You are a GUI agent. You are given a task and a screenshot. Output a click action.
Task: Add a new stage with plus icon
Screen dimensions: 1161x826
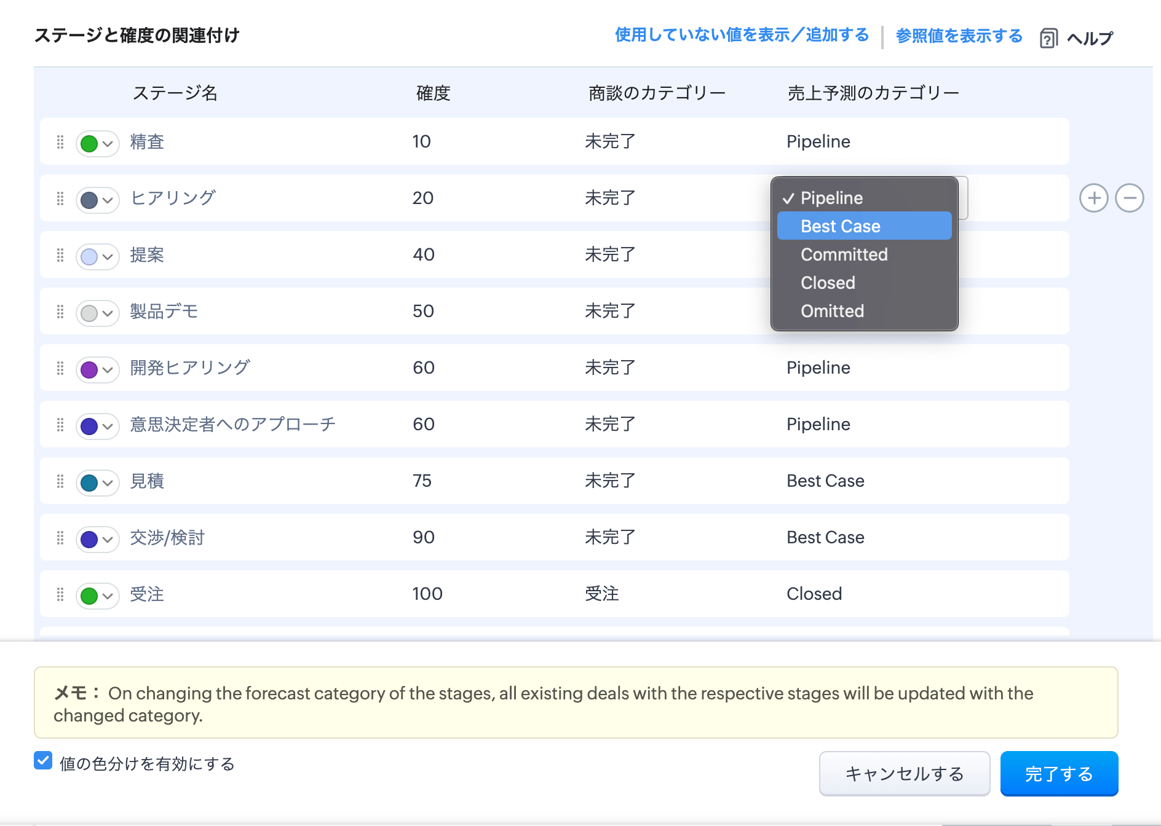pyautogui.click(x=1094, y=198)
